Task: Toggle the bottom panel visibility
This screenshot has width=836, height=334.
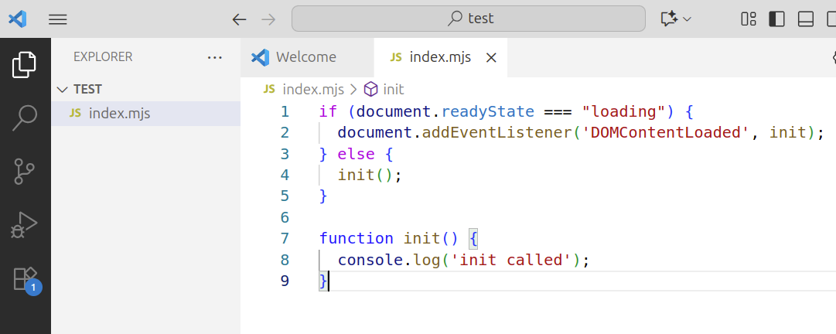Action: coord(805,19)
